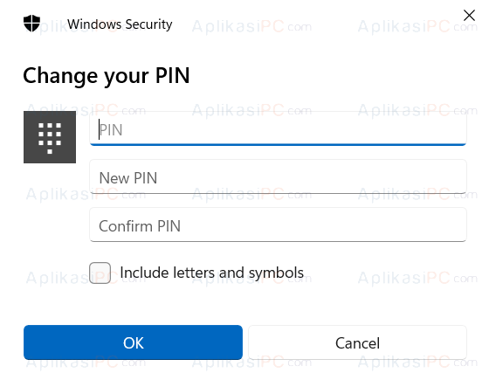Click the white Cancel button
This screenshot has width=489, height=380.
pos(357,342)
